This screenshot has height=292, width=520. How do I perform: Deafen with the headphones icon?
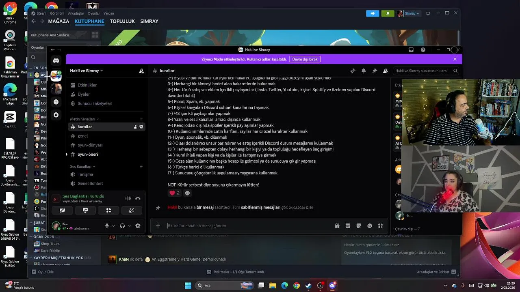coord(122,226)
